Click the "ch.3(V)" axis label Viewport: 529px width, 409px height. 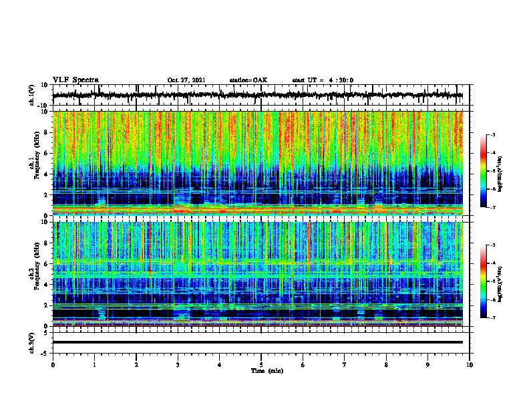click(x=32, y=344)
